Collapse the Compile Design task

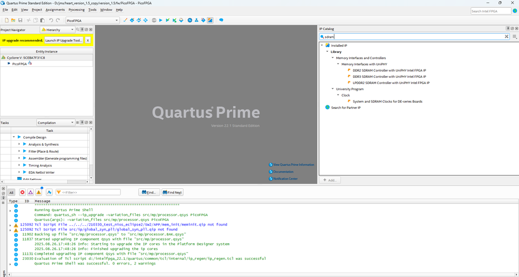click(14, 137)
